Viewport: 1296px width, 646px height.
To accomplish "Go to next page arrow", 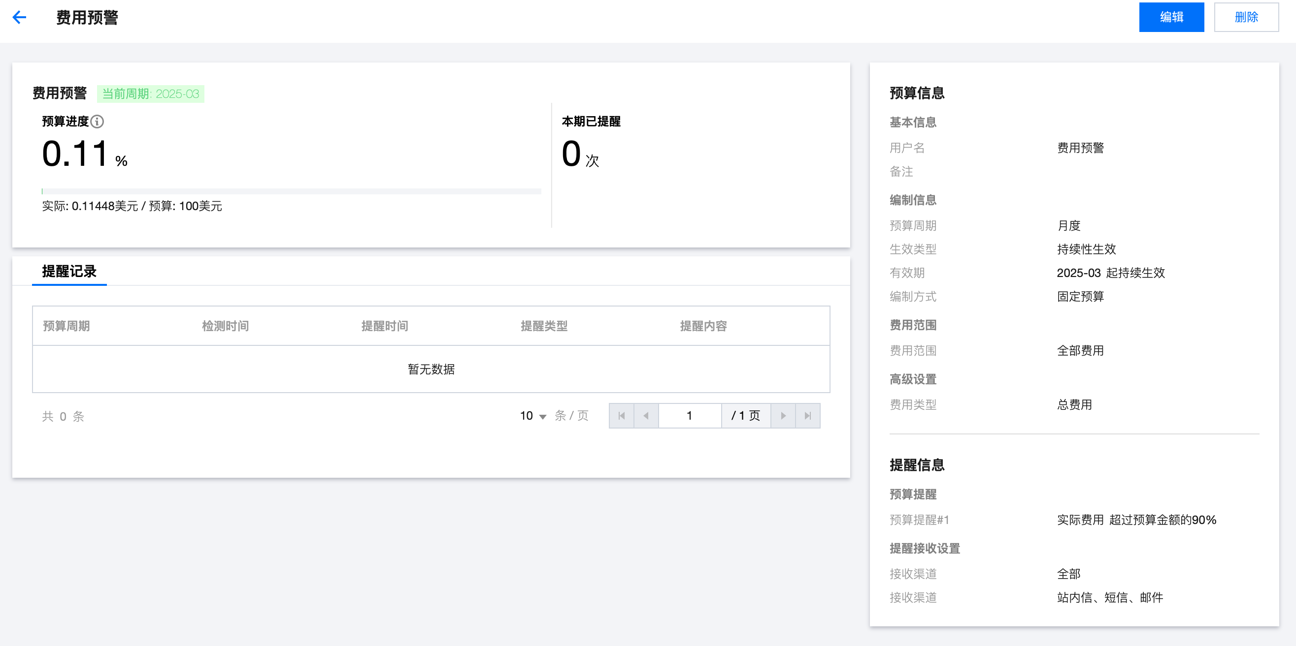I will [x=783, y=416].
